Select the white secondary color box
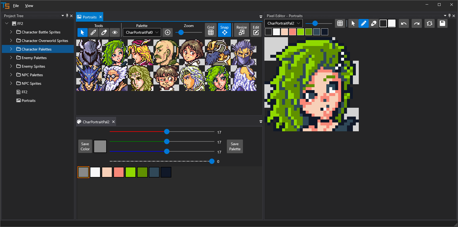 point(392,23)
